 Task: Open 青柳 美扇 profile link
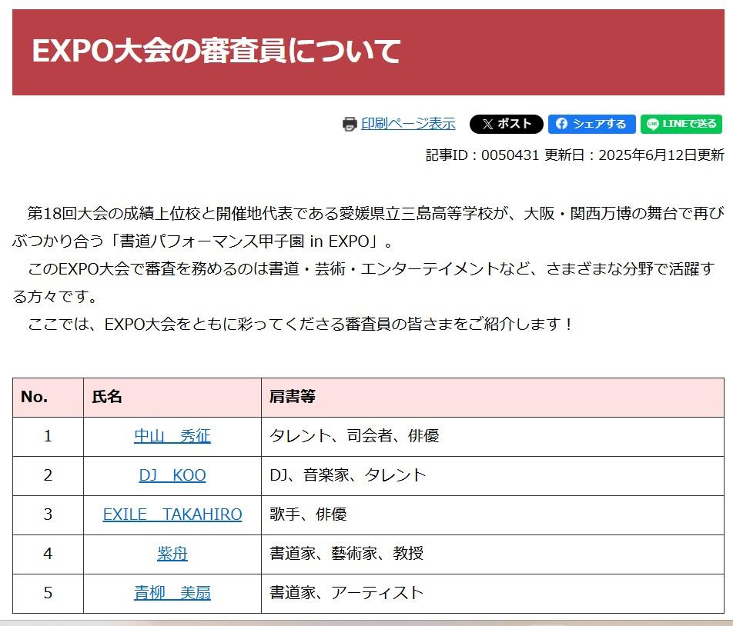tap(172, 593)
